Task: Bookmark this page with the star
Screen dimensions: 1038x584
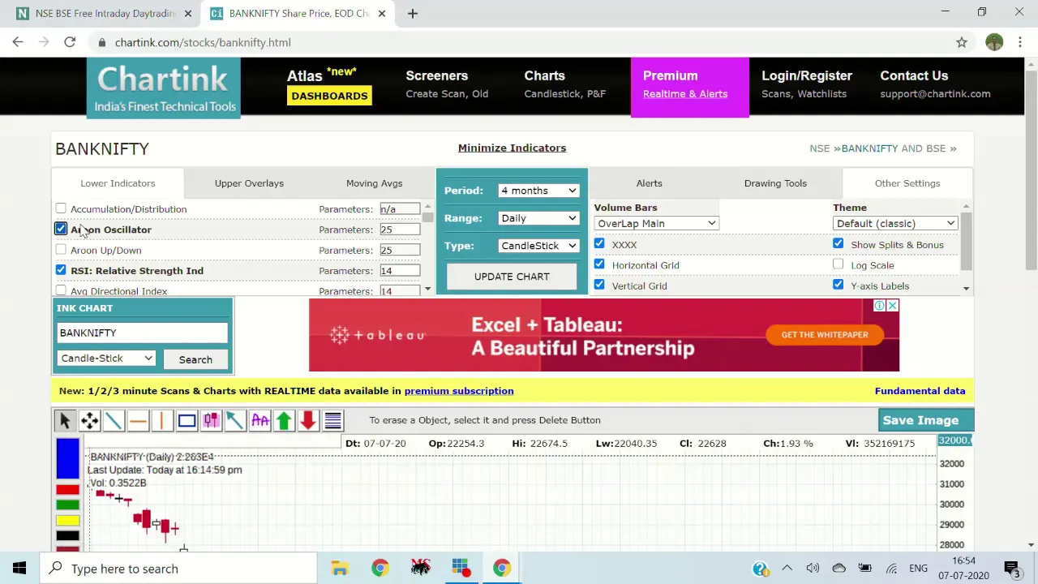Action: point(962,42)
